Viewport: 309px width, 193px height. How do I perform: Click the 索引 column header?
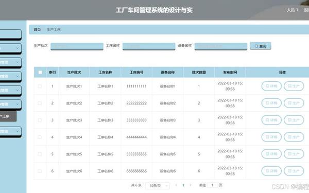click(x=52, y=72)
